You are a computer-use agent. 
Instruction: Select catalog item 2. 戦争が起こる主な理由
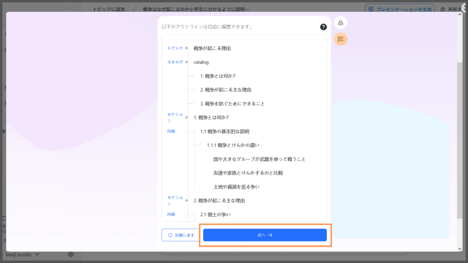point(226,90)
